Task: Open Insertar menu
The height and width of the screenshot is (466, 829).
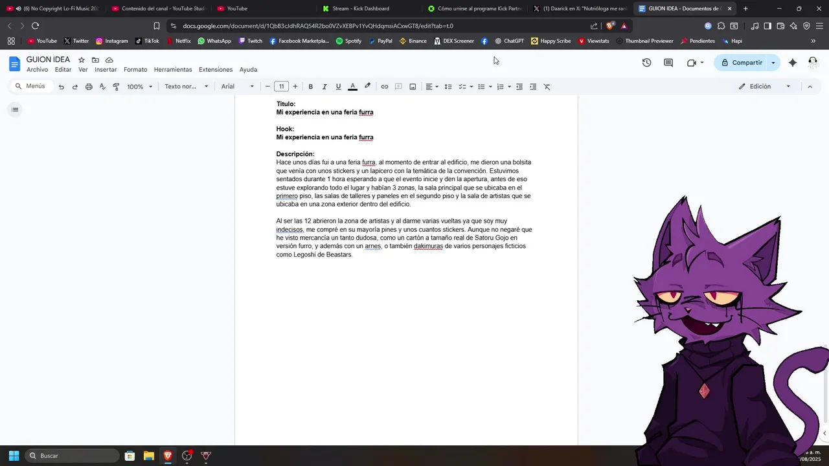Action: tap(106, 69)
